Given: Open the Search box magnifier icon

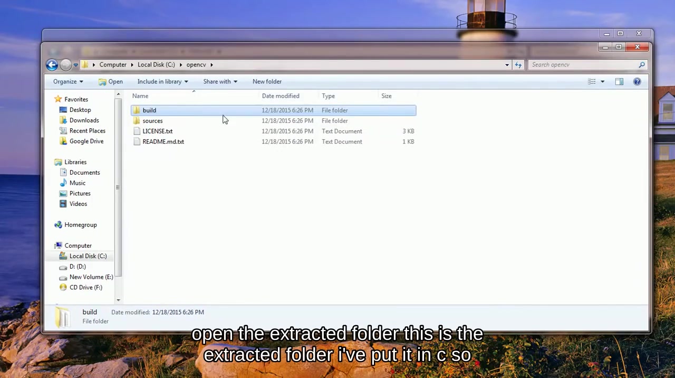Looking at the screenshot, I should 641,64.
